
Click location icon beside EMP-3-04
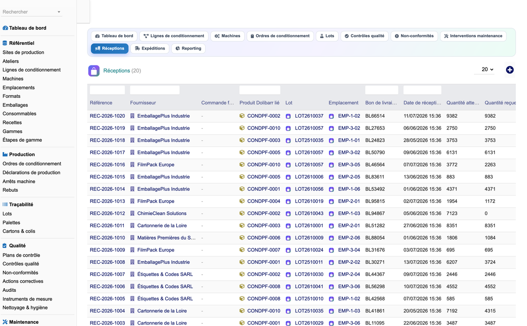tap(332, 250)
